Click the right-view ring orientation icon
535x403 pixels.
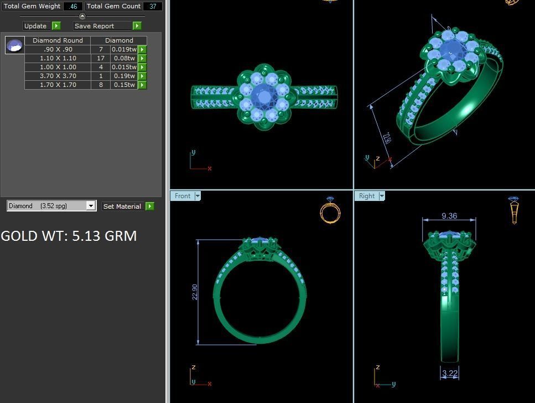(514, 210)
